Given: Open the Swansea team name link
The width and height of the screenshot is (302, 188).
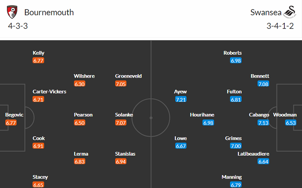Looking at the screenshot, I should (263, 12).
